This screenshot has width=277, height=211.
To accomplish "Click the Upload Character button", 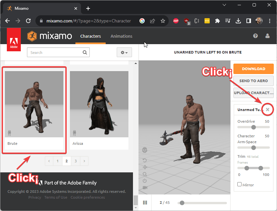I will tap(254, 93).
